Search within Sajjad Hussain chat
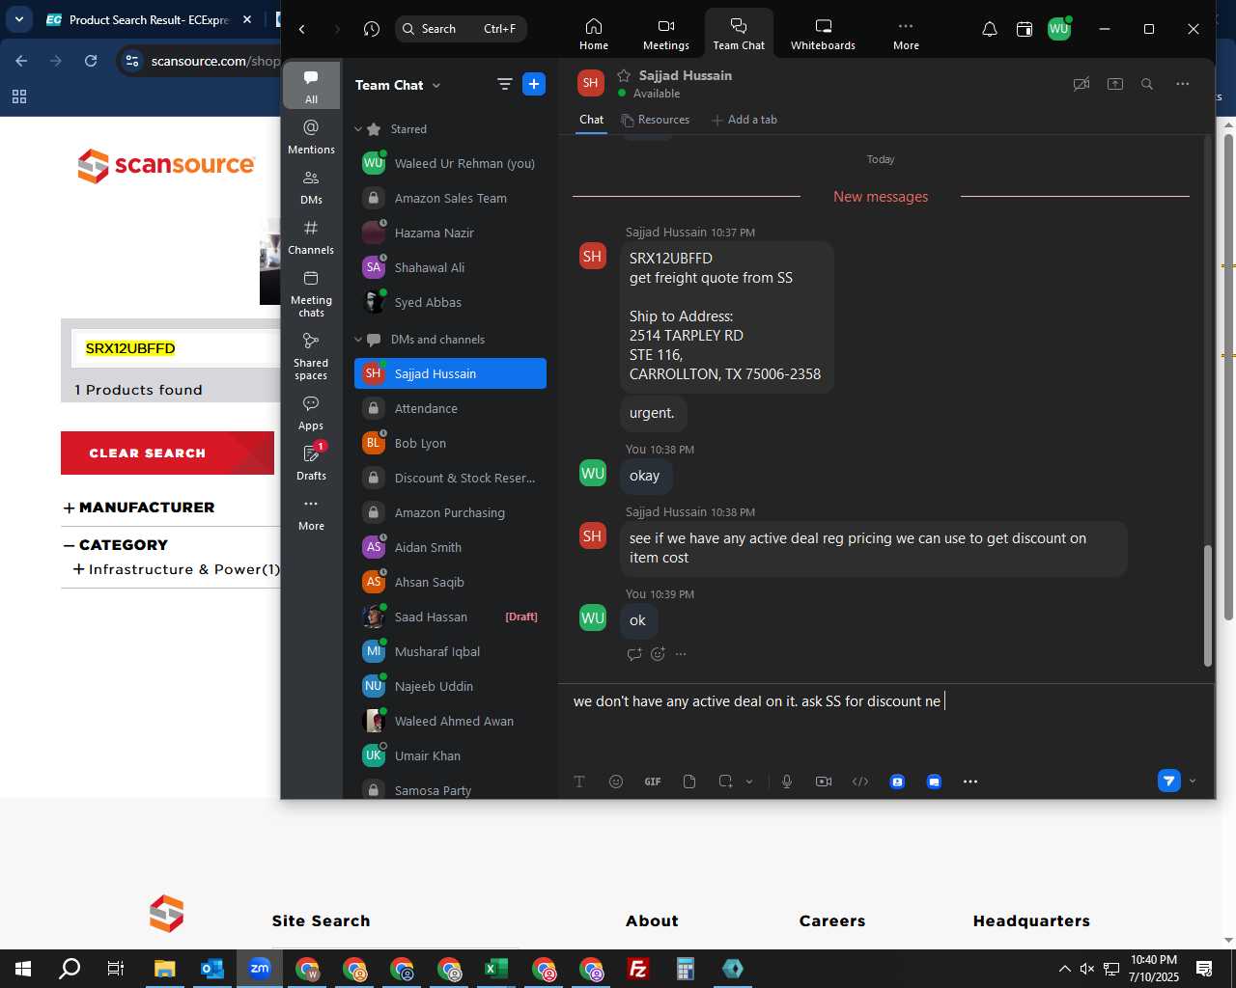This screenshot has width=1236, height=988. 1147,84
